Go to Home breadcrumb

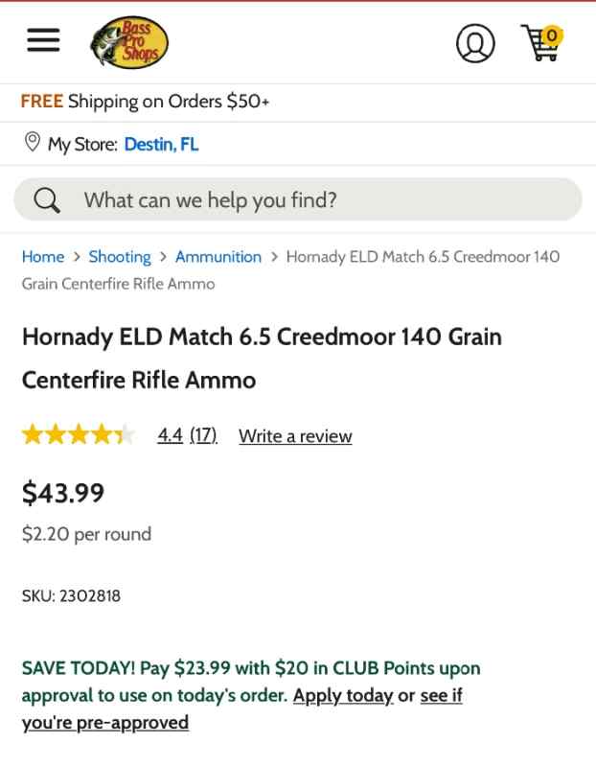coord(43,257)
